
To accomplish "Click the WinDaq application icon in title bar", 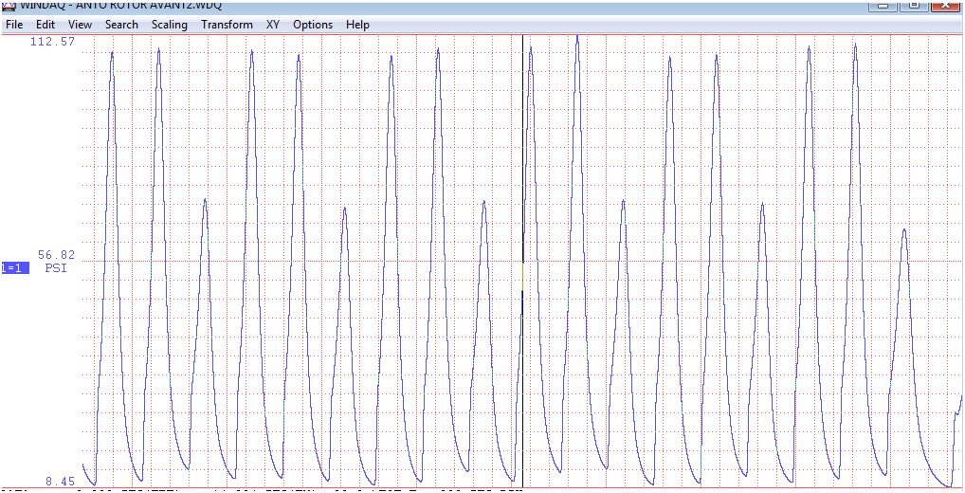I will coord(8,5).
